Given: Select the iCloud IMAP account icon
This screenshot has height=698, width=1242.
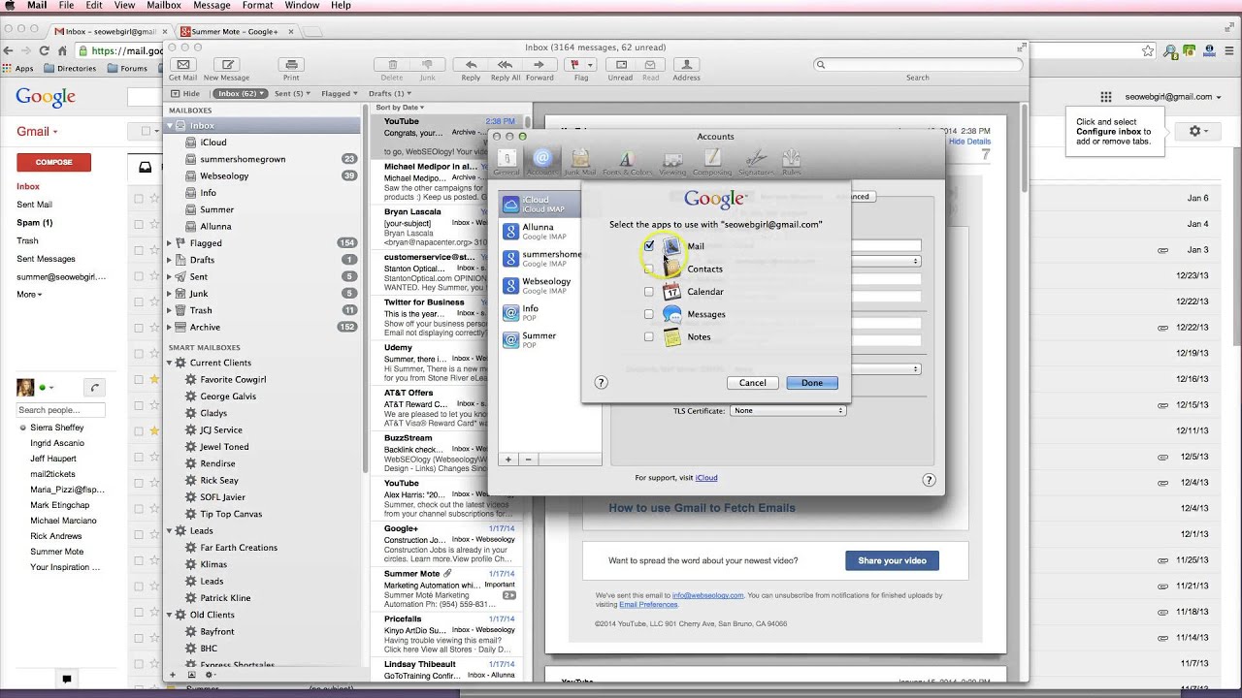Looking at the screenshot, I should click(510, 204).
